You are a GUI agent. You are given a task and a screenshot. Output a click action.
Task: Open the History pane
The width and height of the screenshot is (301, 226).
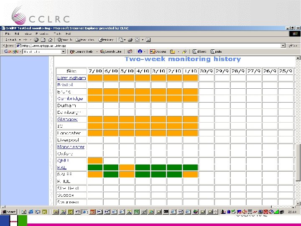pyautogui.click(x=106, y=40)
